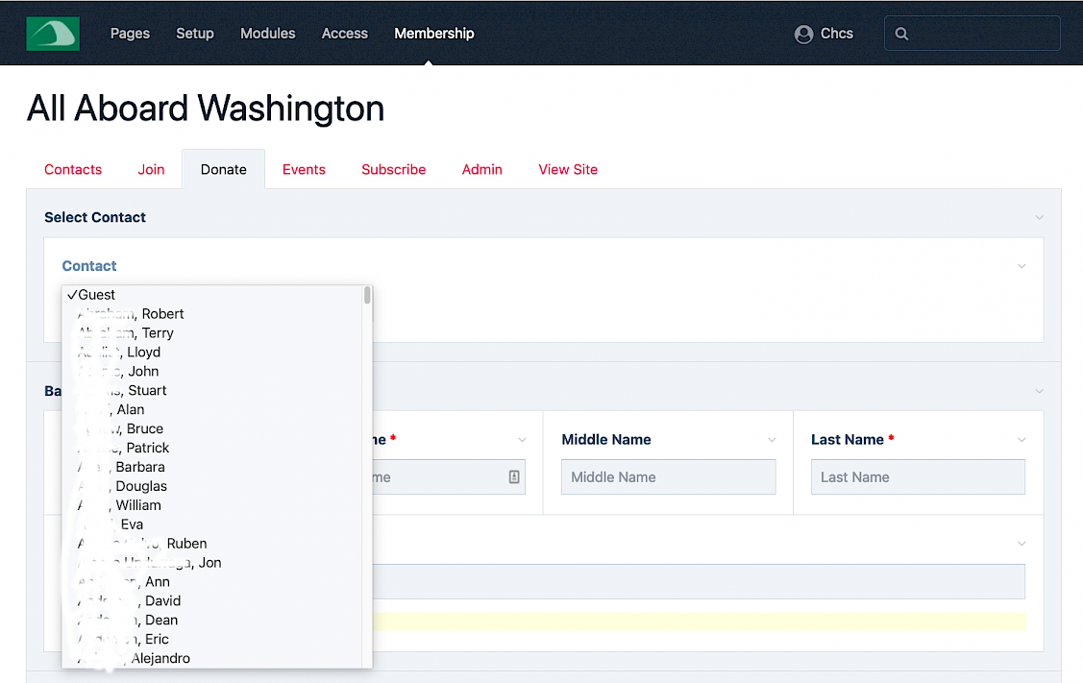This screenshot has height=683, width=1083.
Task: Collapse the Select Contact section chevron
Action: [1039, 218]
